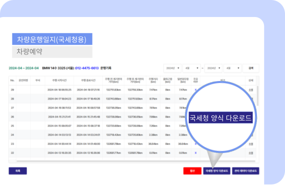Open the 수정 edit link for row 22
The image size is (285, 185).
(x=251, y=153)
